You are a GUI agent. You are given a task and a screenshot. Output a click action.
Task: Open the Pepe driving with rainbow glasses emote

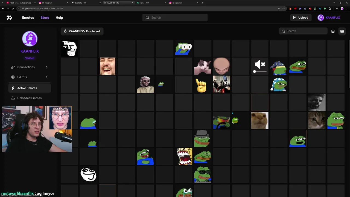click(221, 122)
